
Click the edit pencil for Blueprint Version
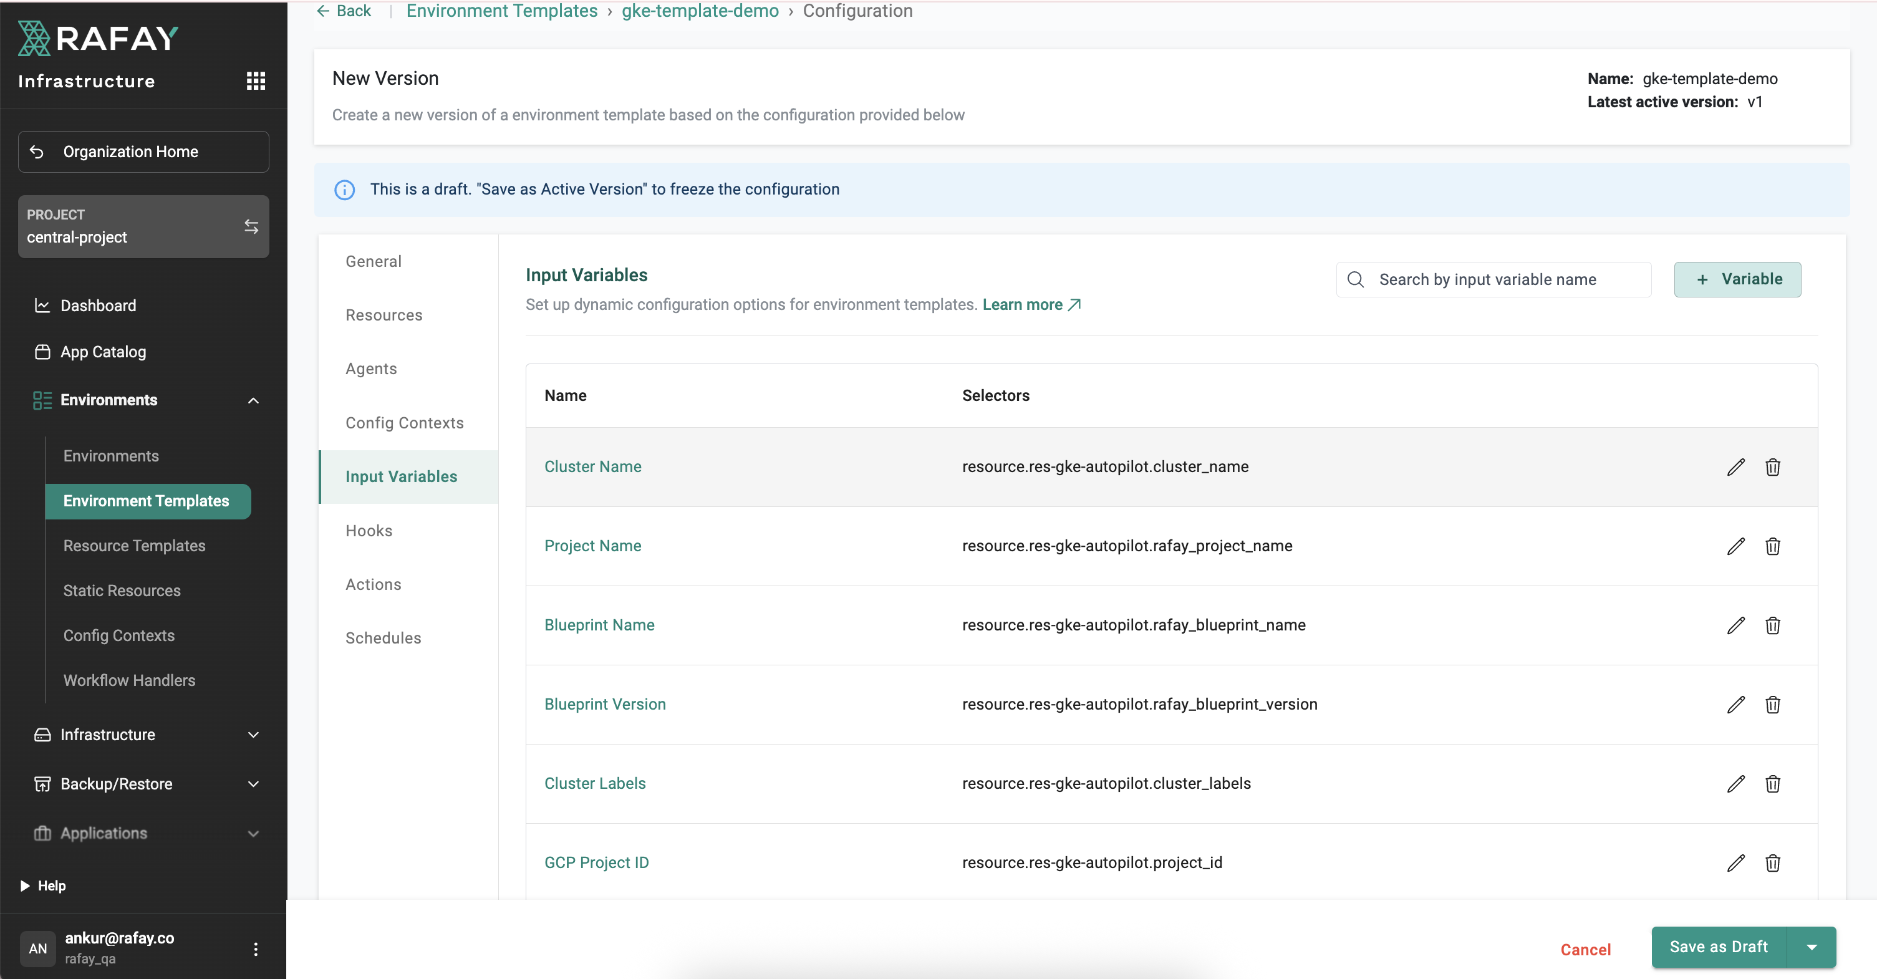(x=1735, y=705)
